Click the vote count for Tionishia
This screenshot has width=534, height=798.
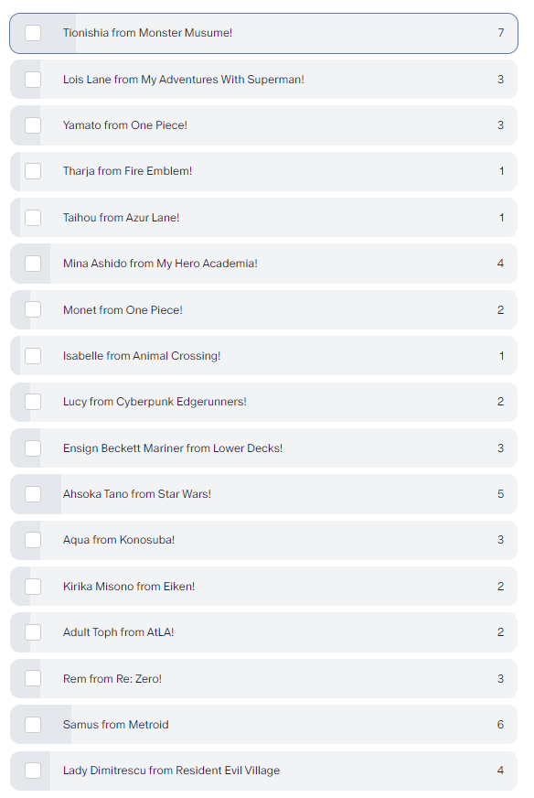[501, 33]
